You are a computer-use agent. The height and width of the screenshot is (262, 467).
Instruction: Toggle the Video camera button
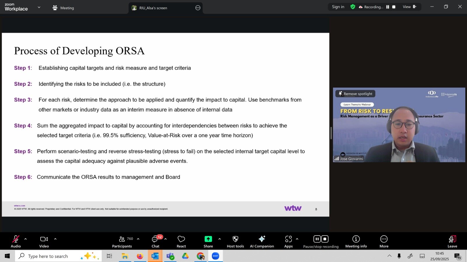44,242
